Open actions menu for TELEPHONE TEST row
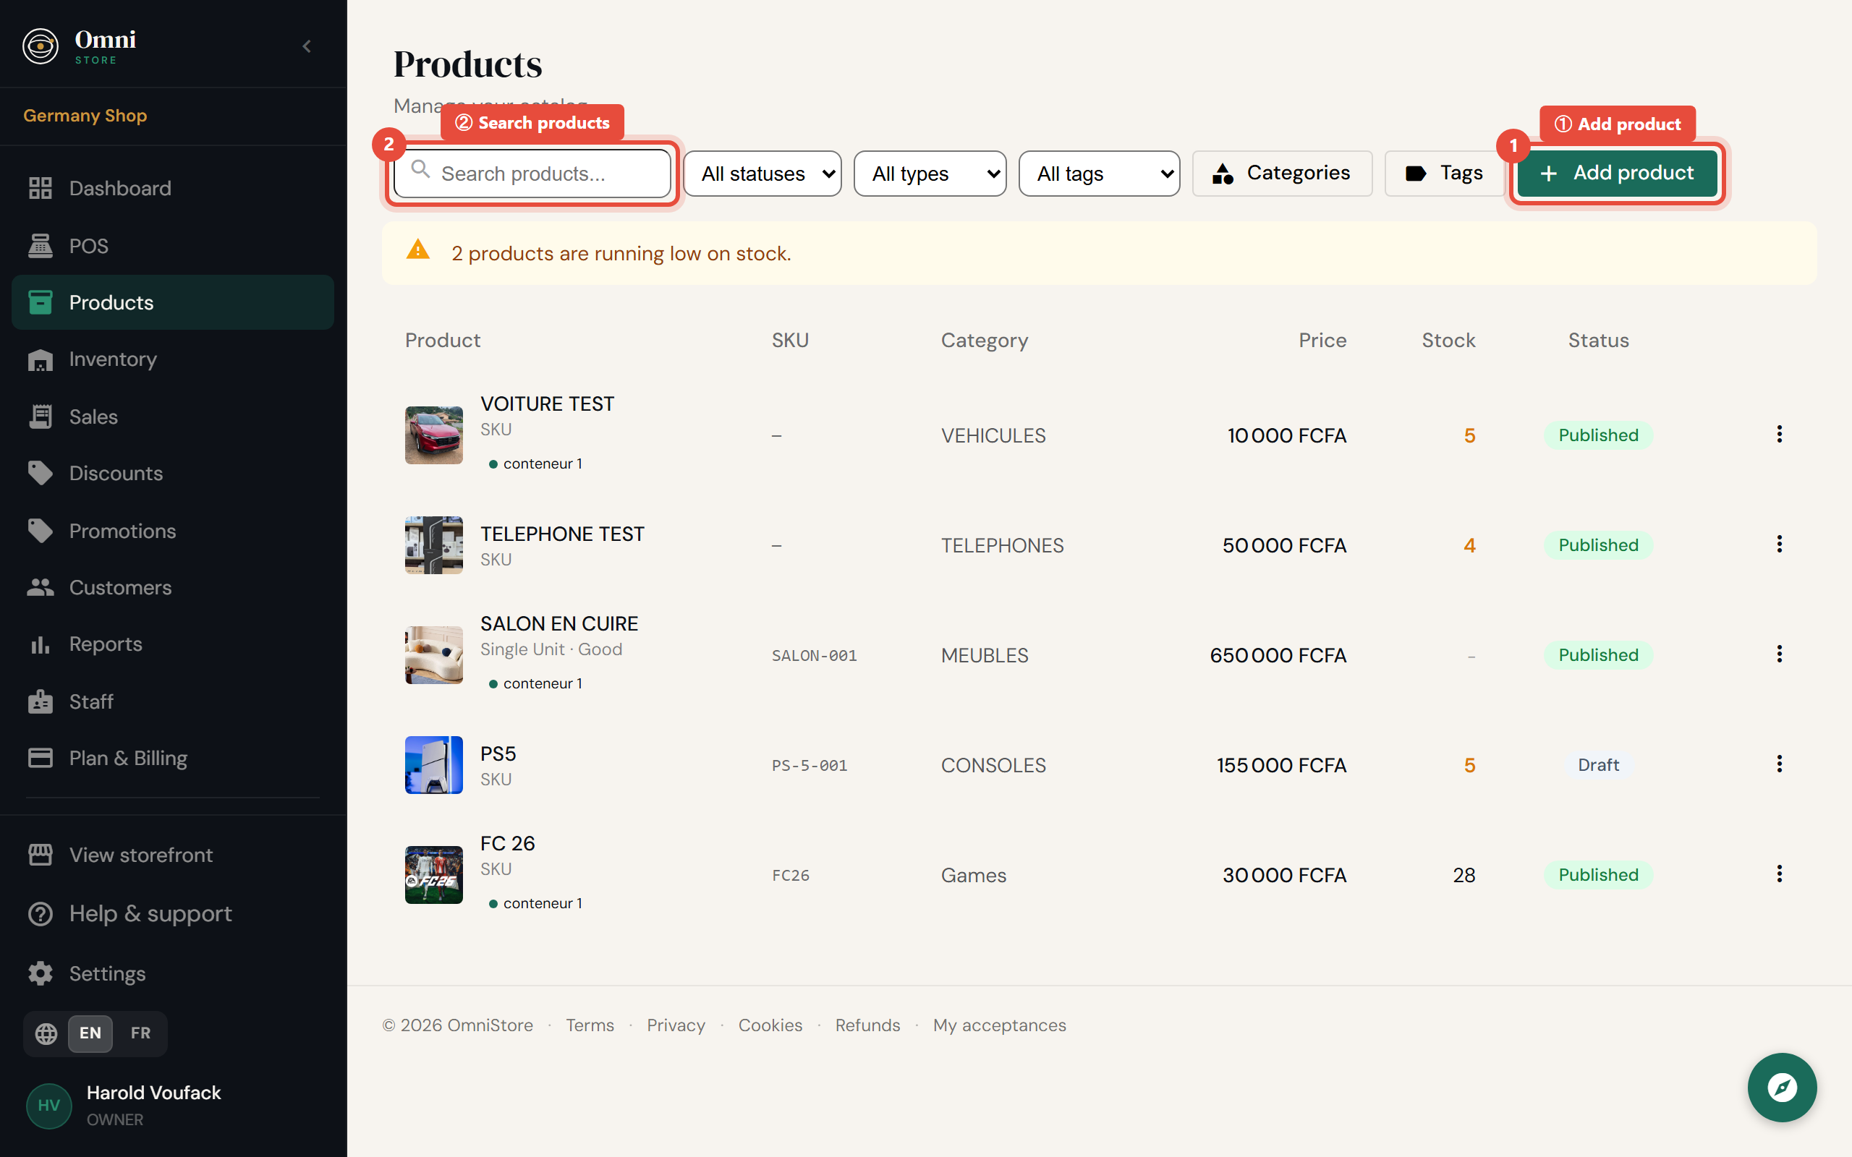 [1780, 545]
